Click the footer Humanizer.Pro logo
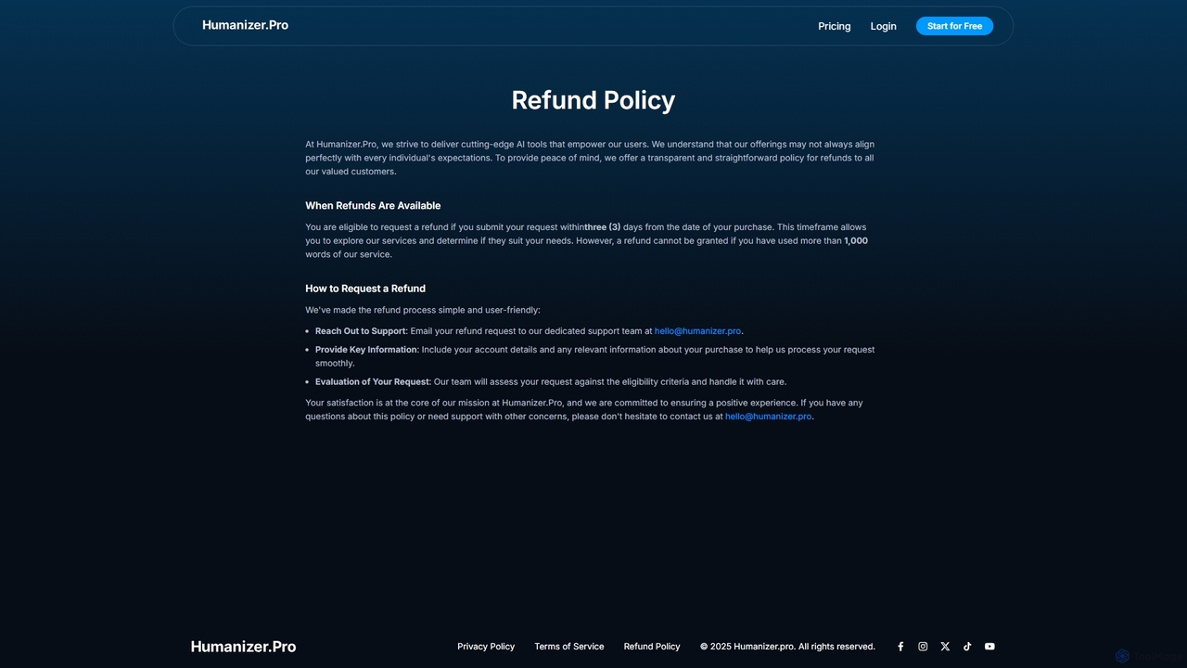 (x=243, y=647)
